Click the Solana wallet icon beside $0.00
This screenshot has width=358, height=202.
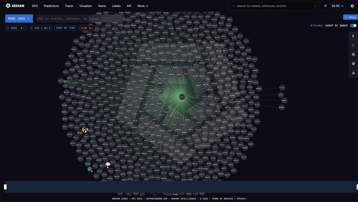(x=325, y=6)
